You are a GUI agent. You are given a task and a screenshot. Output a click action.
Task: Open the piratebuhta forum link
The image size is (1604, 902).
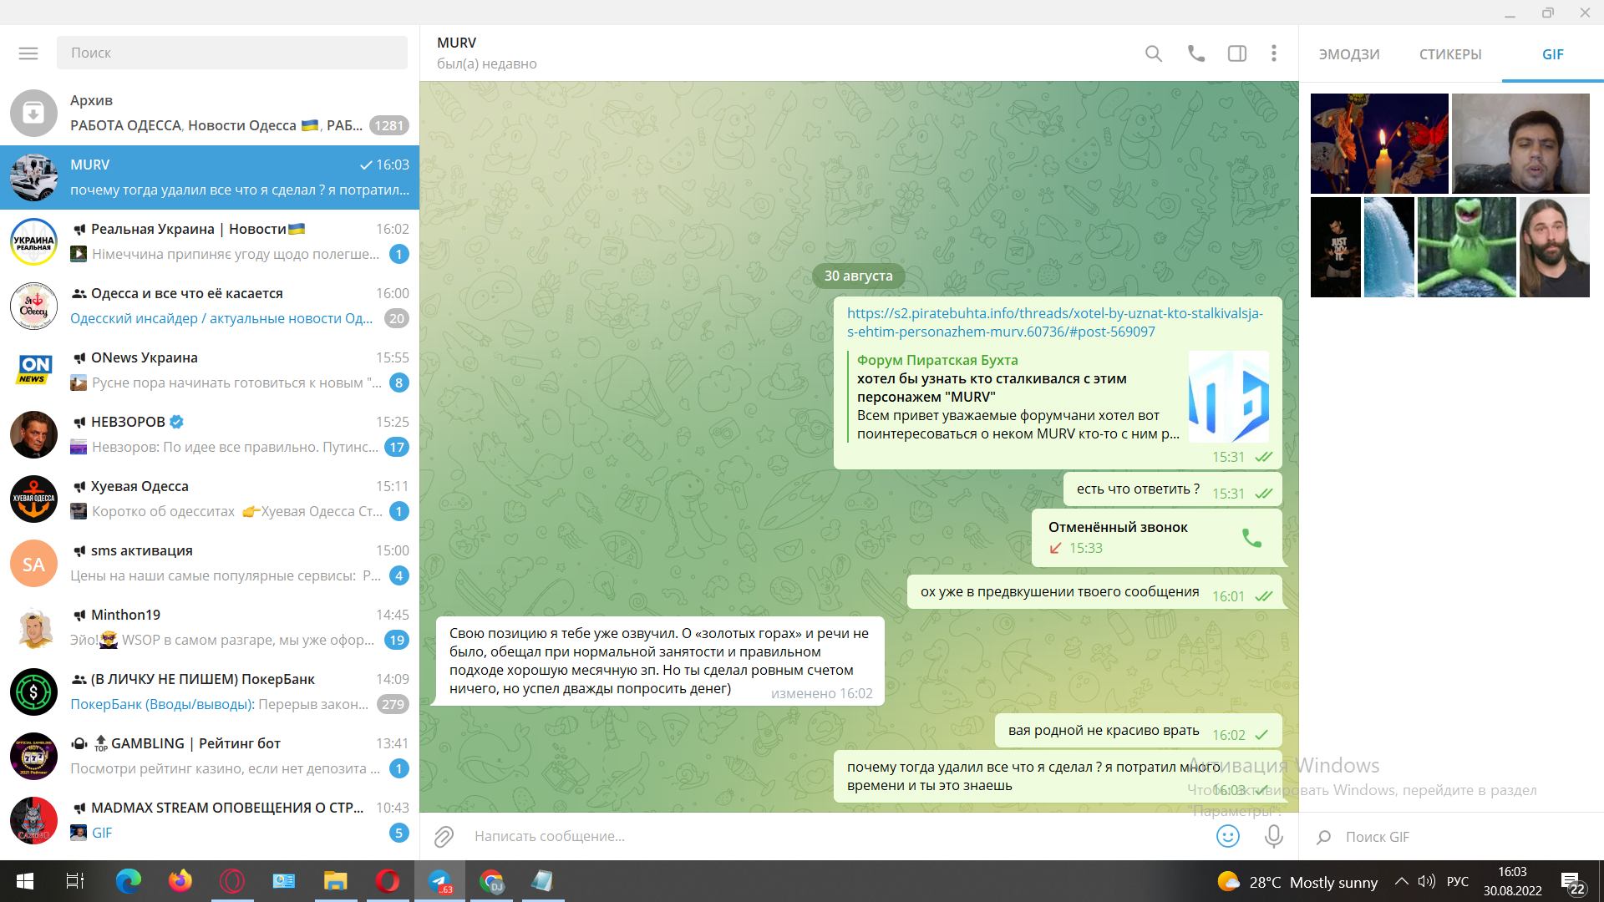coord(1055,322)
